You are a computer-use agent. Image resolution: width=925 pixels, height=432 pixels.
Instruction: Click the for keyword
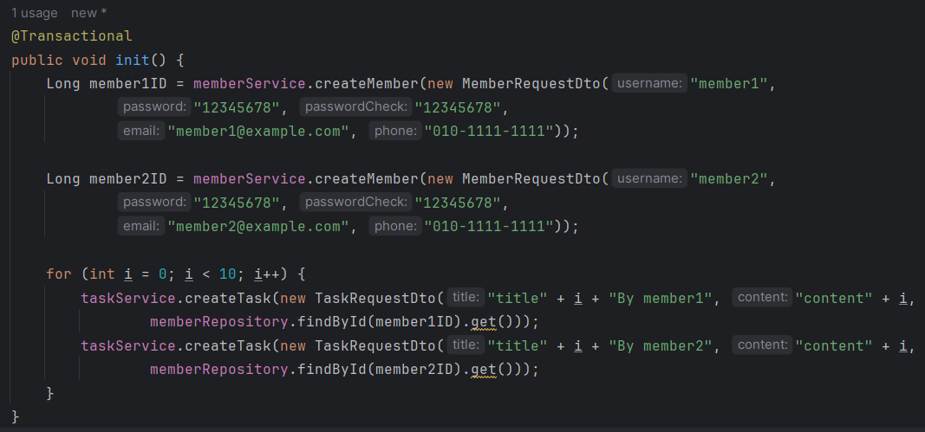(x=59, y=274)
